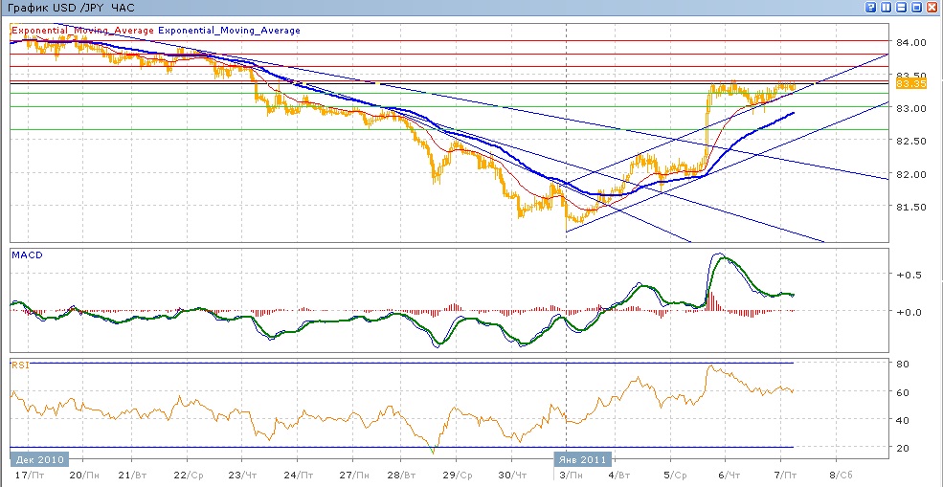Screen dimensions: 943x487
Task: Close the USD/JPY chart window
Action: click(x=932, y=7)
